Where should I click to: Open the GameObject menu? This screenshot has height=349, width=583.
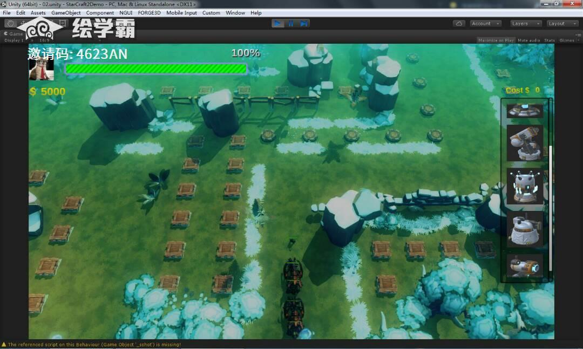pyautogui.click(x=66, y=12)
